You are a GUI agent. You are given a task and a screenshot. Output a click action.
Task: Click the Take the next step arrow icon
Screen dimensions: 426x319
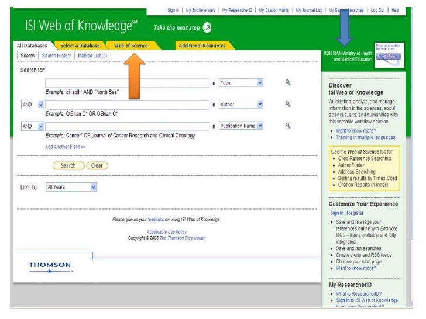pos(207,27)
